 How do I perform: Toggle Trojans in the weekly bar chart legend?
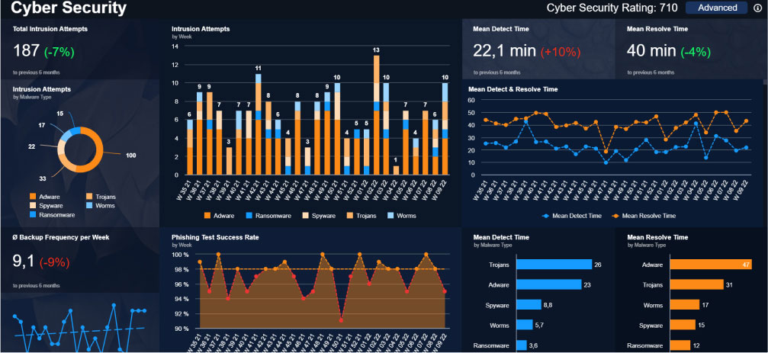coord(360,216)
